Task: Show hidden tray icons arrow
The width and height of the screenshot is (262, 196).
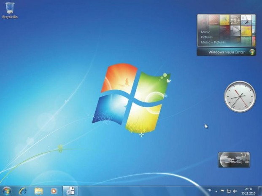Action: coord(216,191)
